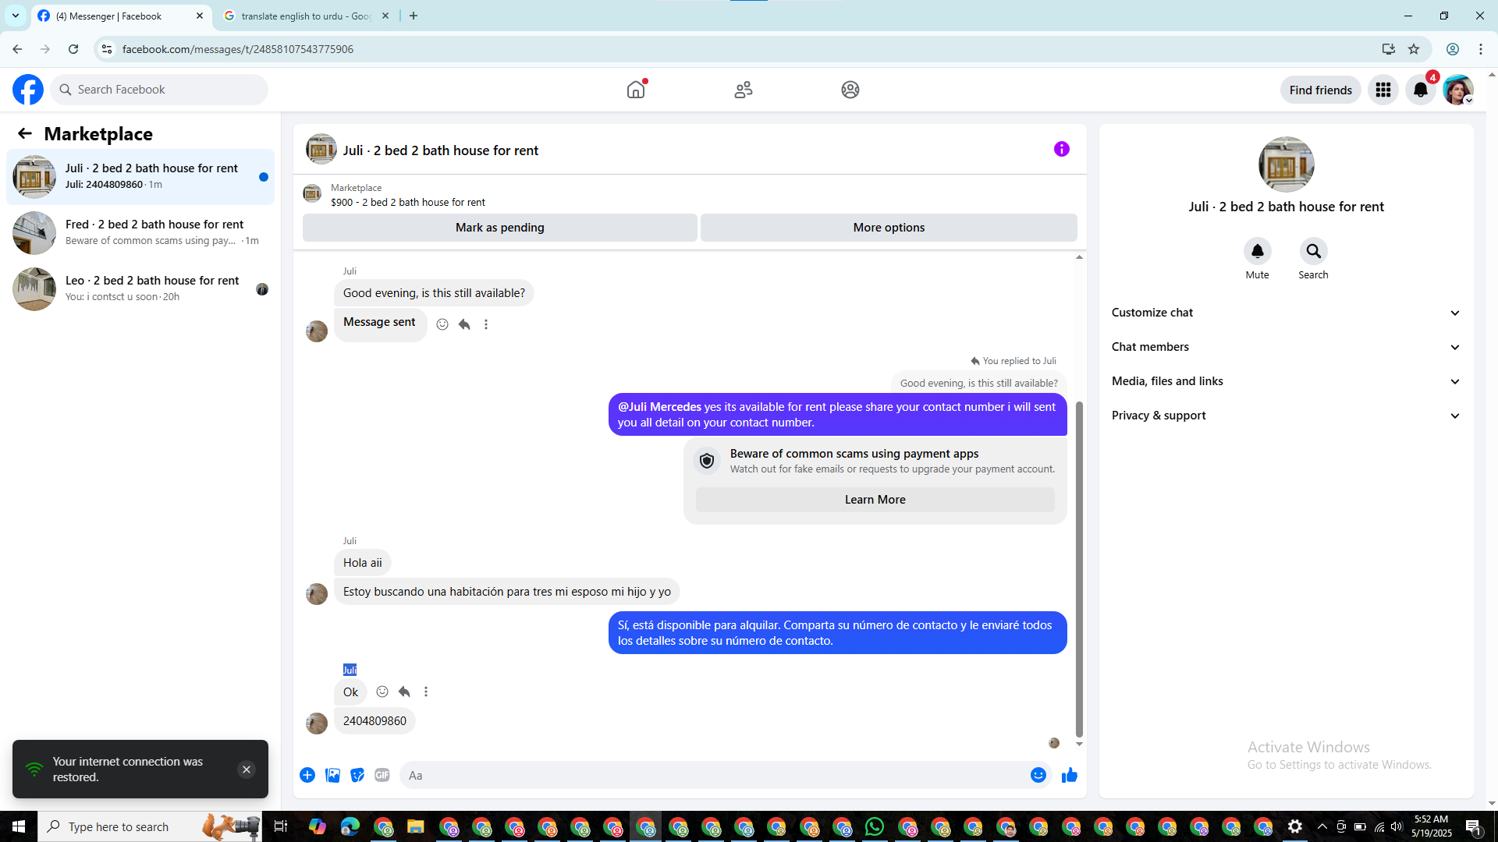Open a new browser tab

coord(414,16)
